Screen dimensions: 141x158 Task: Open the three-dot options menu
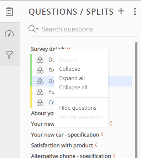[135, 11]
